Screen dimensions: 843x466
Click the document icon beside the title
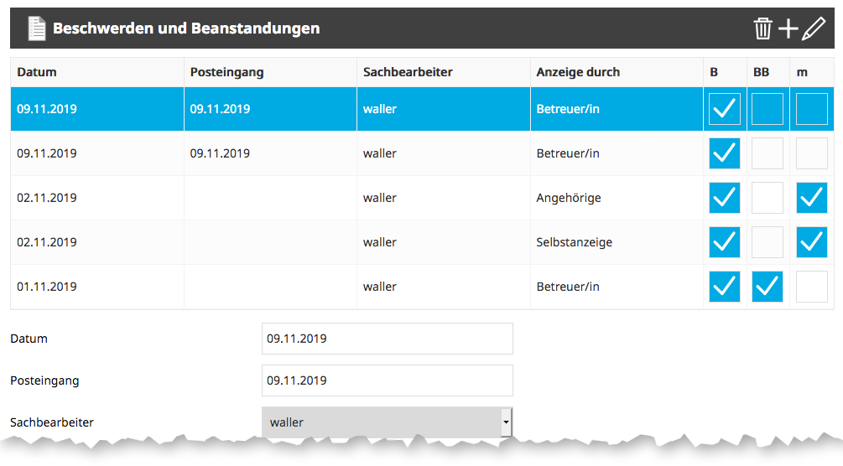36,28
